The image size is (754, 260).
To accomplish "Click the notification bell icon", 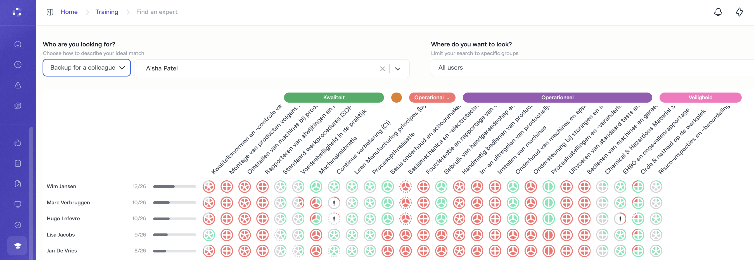I will pyautogui.click(x=718, y=12).
